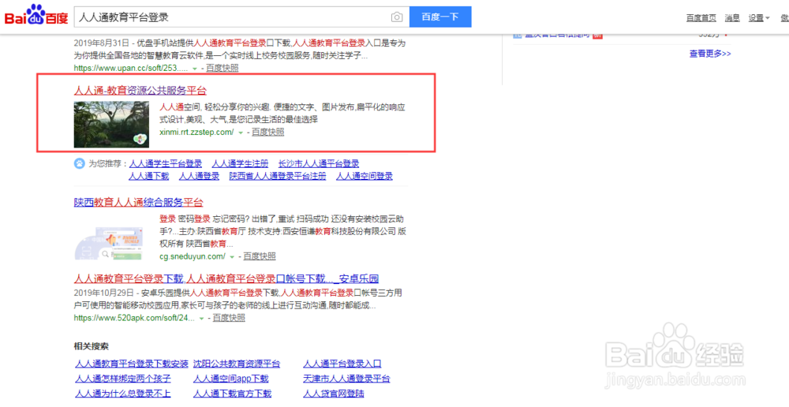Open 消息 link in header
The image size is (789, 407).
point(732,18)
